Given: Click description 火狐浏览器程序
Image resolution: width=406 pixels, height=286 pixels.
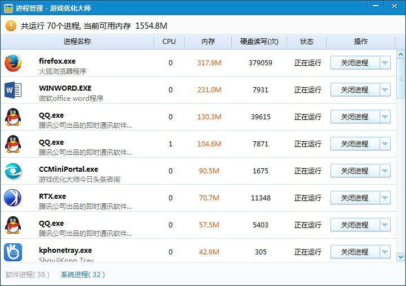Looking at the screenshot, I should pos(63,71).
